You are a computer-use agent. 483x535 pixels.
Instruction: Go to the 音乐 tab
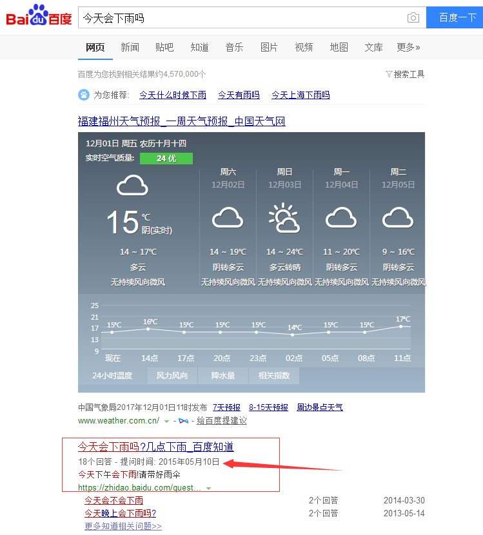(x=234, y=47)
